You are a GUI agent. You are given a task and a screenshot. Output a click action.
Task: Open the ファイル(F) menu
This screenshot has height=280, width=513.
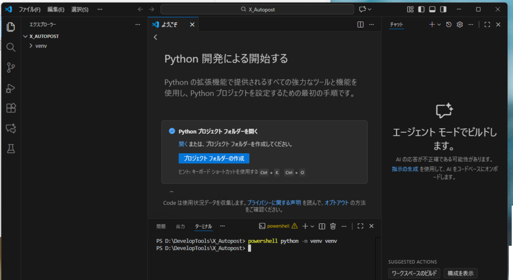click(30, 10)
